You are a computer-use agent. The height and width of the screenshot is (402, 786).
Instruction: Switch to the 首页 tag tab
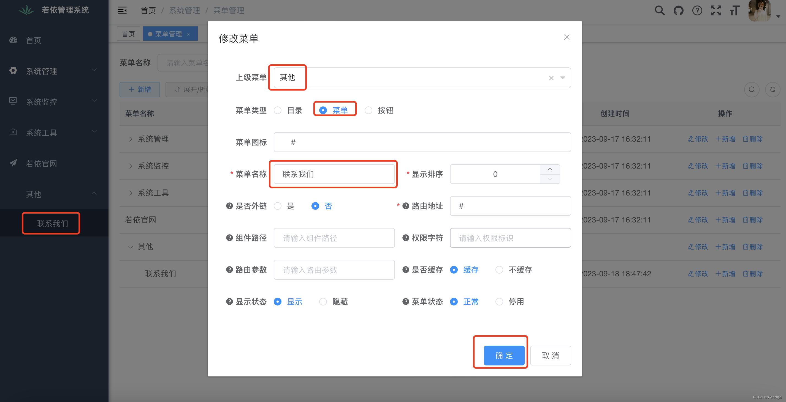(128, 34)
